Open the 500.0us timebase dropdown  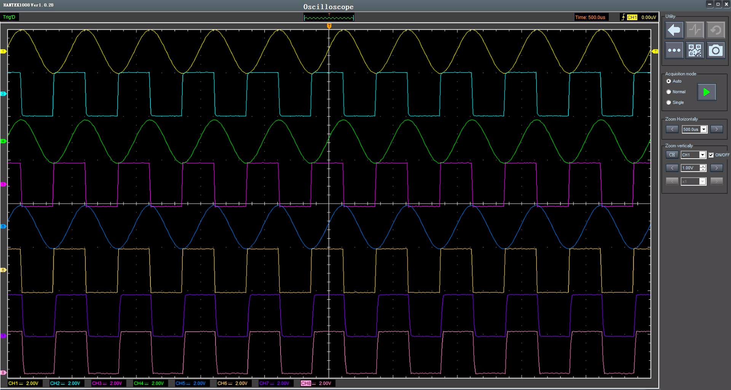[x=704, y=129]
